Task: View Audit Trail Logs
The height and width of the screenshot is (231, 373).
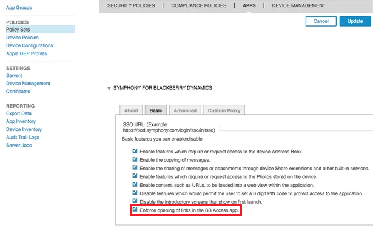Action: pos(22,137)
